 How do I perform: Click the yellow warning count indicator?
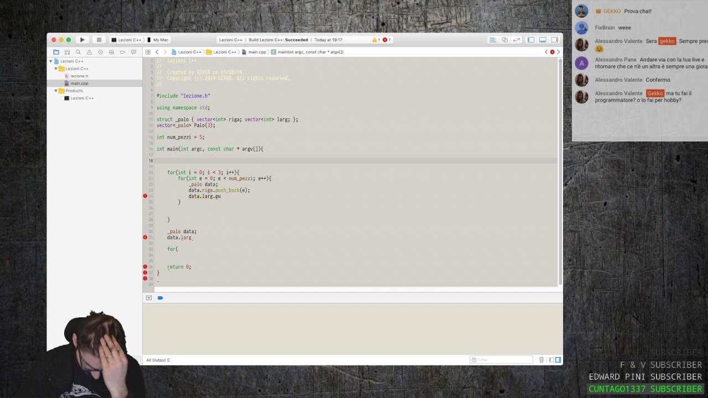click(x=376, y=40)
